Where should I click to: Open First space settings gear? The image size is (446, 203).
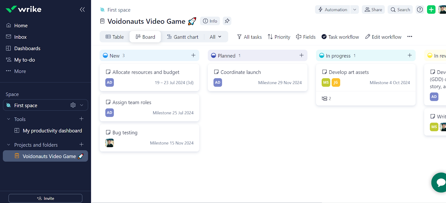point(73,105)
